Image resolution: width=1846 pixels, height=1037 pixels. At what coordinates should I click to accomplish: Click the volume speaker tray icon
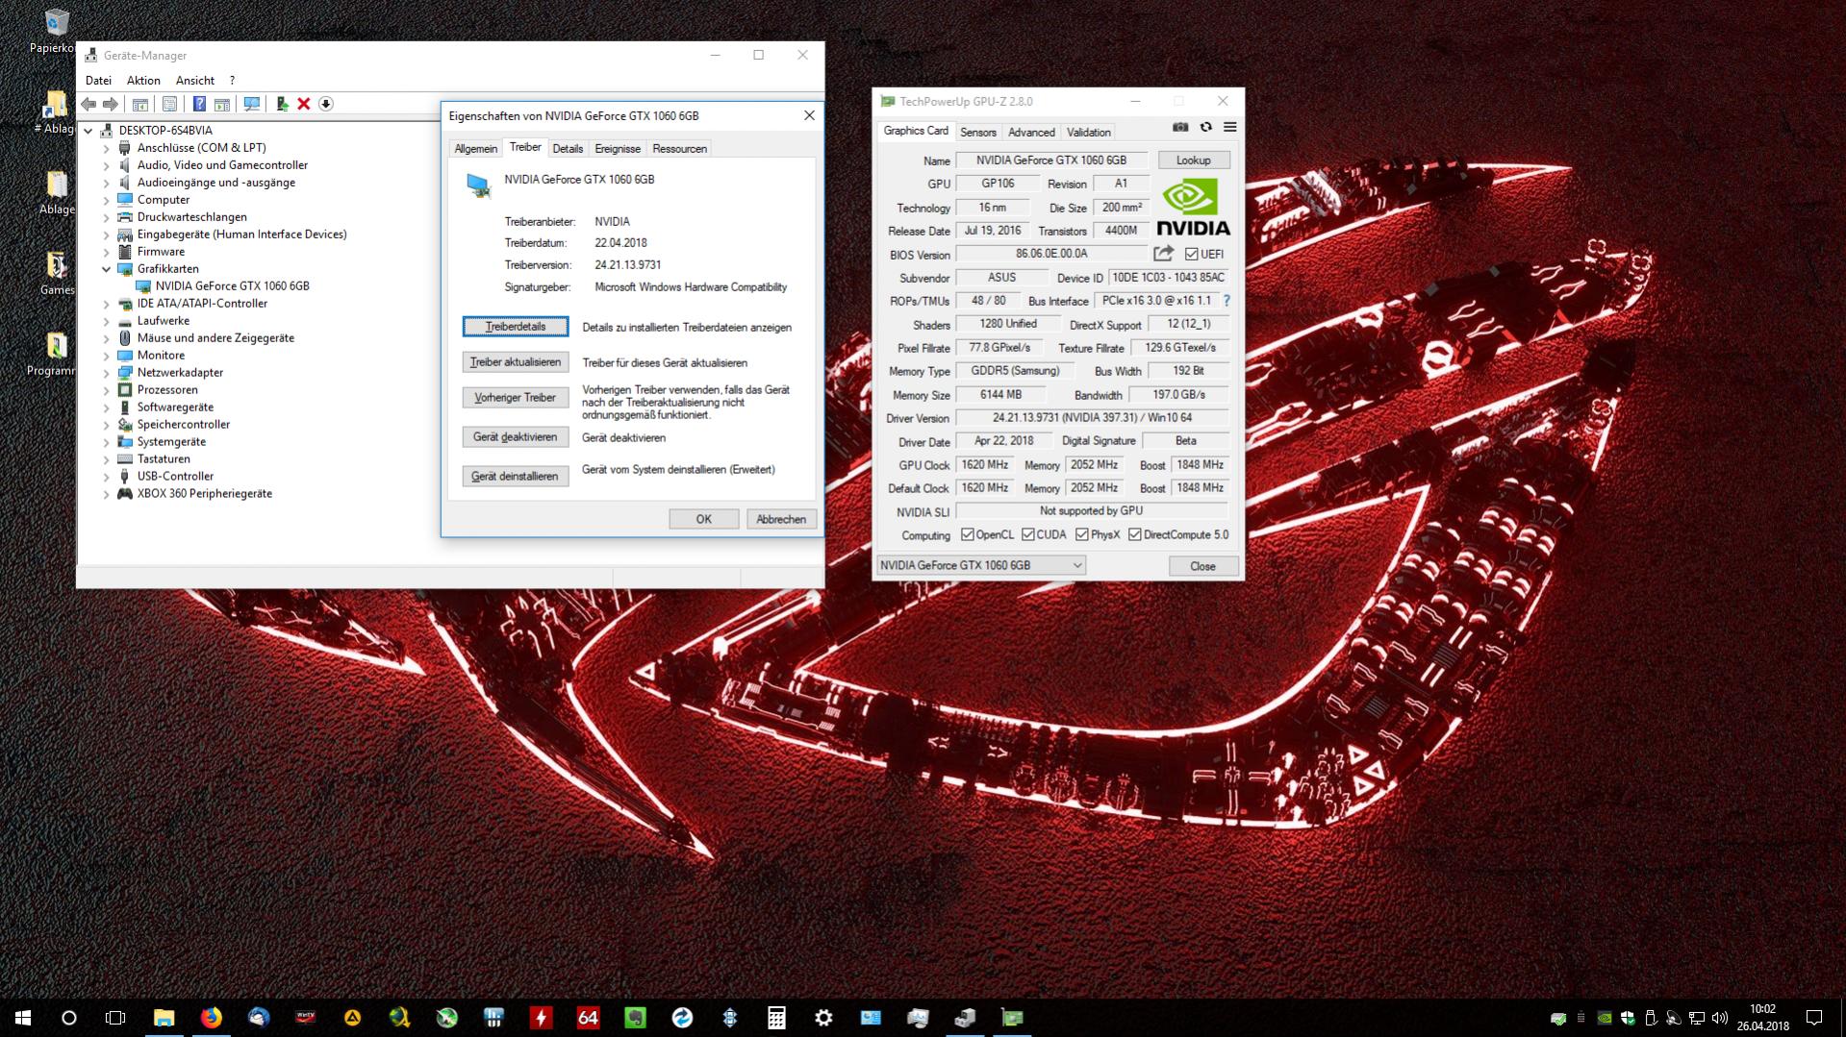click(1721, 1018)
